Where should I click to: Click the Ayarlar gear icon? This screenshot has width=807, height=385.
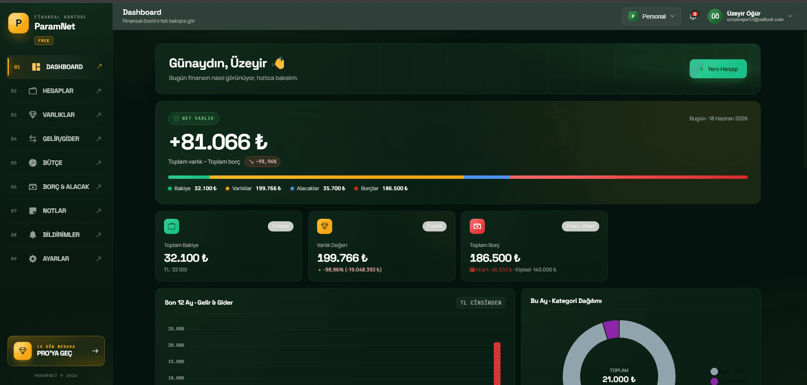point(33,259)
